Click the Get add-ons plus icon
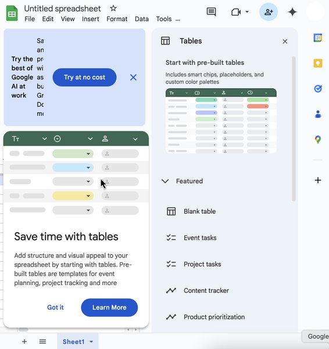329x349 pixels. click(x=318, y=180)
